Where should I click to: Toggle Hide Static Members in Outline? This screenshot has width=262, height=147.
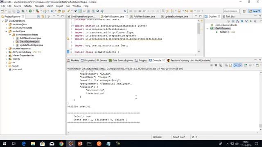(246, 21)
